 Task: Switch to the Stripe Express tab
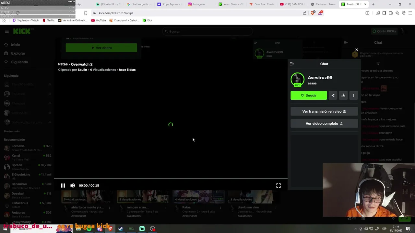[170, 4]
